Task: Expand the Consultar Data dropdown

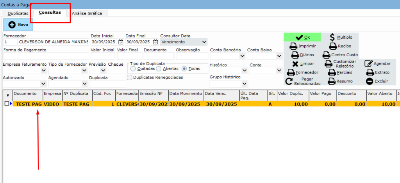Action: tap(204, 42)
